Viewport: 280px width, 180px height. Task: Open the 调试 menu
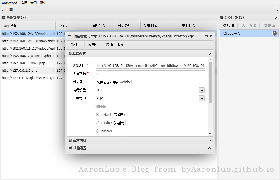[43, 3]
